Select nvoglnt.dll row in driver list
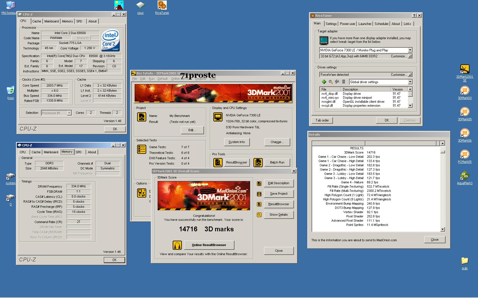The height and width of the screenshot is (298, 478). [364, 102]
